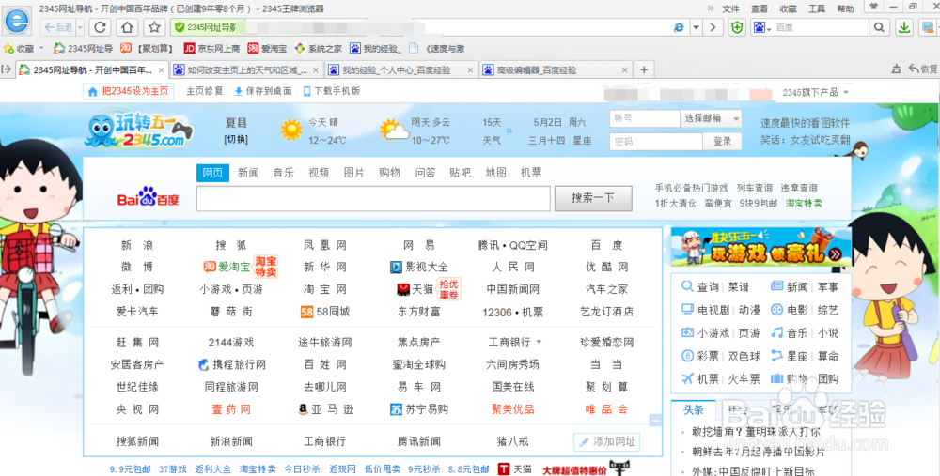Image resolution: width=940 pixels, height=476 pixels.
Task: Open search engine selector paw dropdown
Action: (x=761, y=27)
